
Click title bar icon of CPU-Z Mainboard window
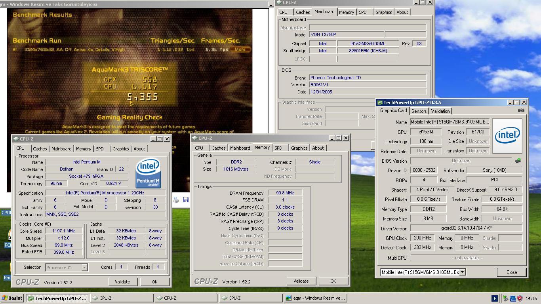pos(280,2)
